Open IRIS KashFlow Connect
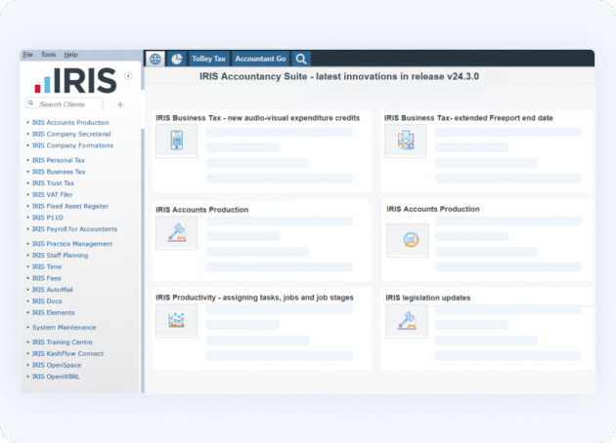The height and width of the screenshot is (443, 616). (x=67, y=353)
